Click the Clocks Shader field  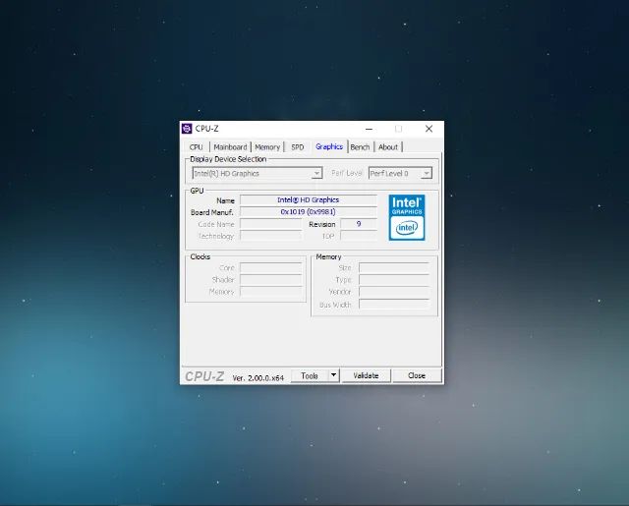(271, 279)
